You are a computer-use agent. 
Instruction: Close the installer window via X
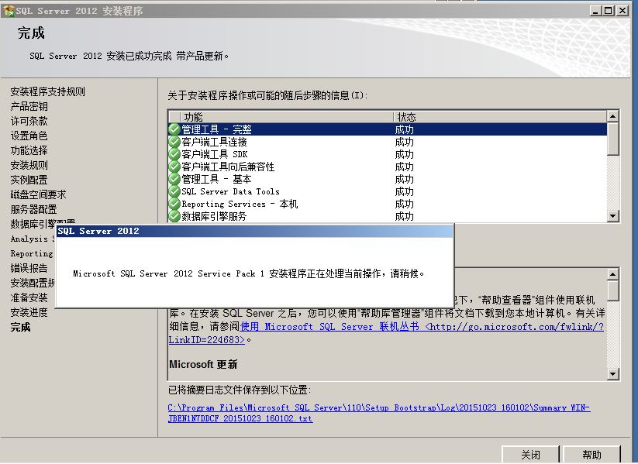[x=622, y=11]
